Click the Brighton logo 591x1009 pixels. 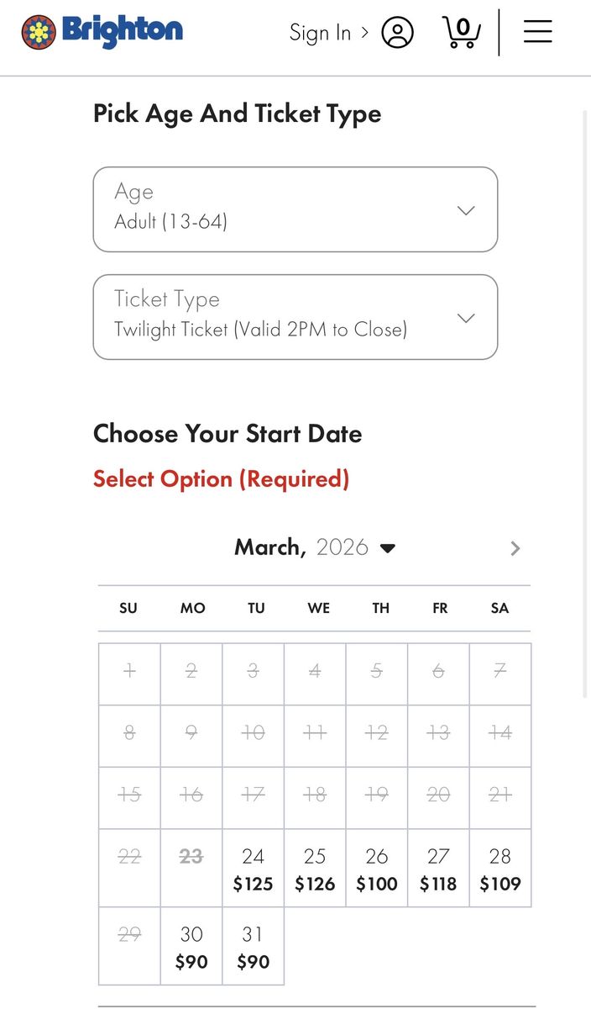click(x=102, y=32)
